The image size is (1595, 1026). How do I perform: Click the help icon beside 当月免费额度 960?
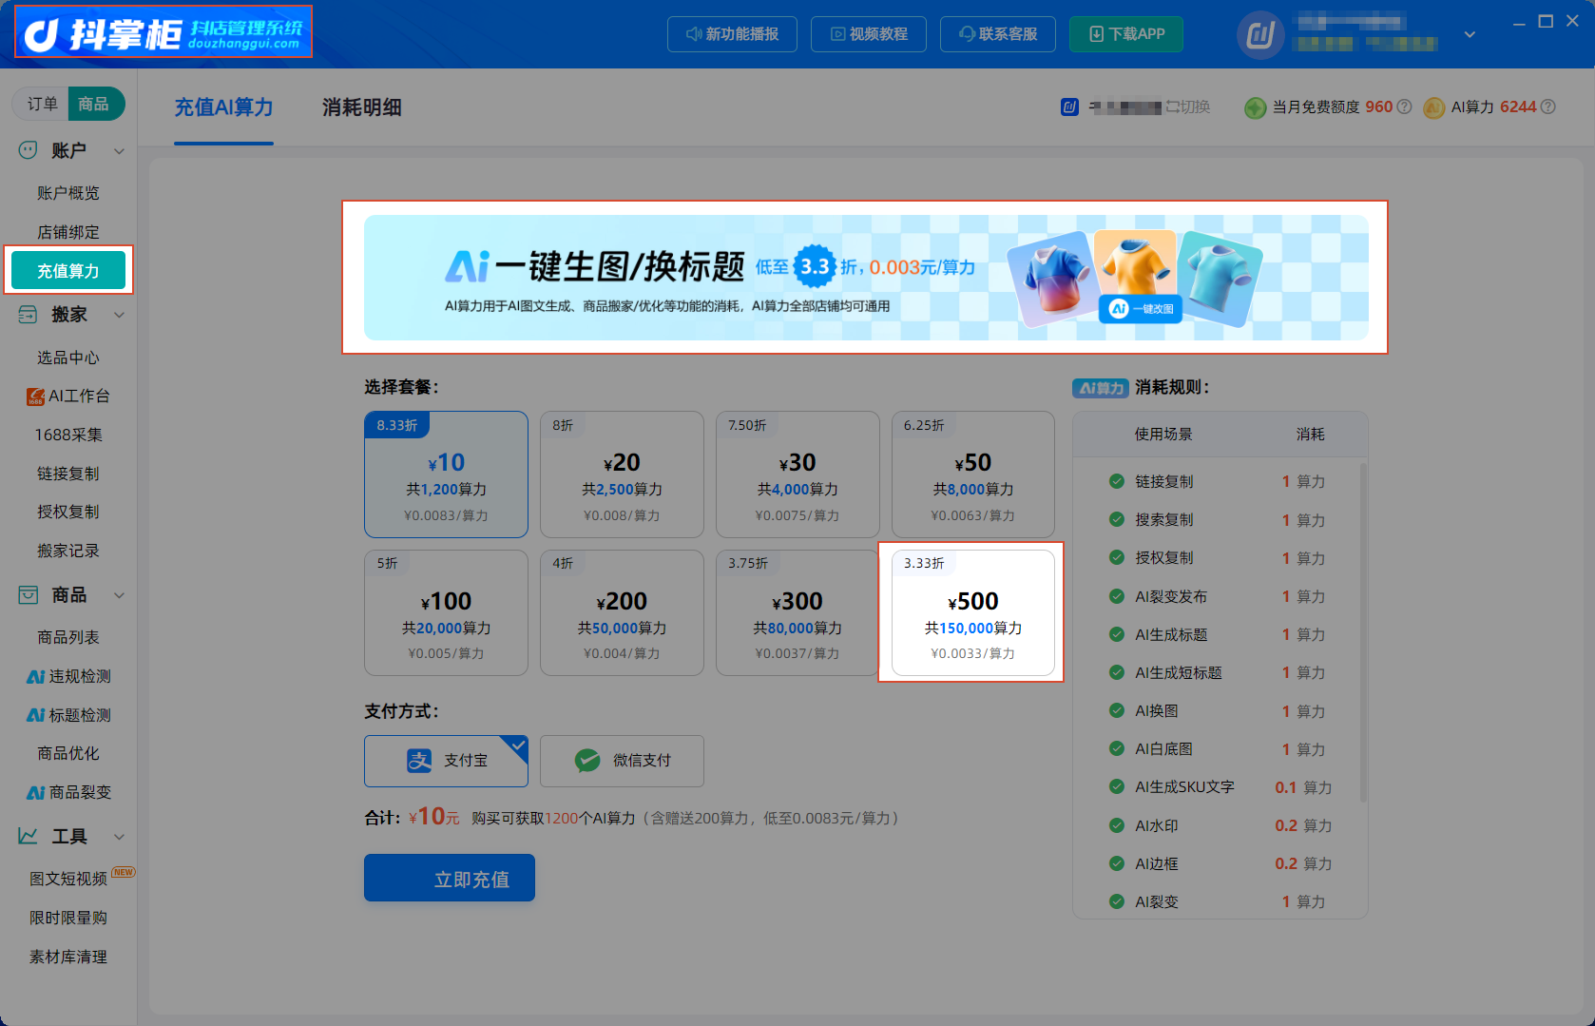click(1404, 106)
